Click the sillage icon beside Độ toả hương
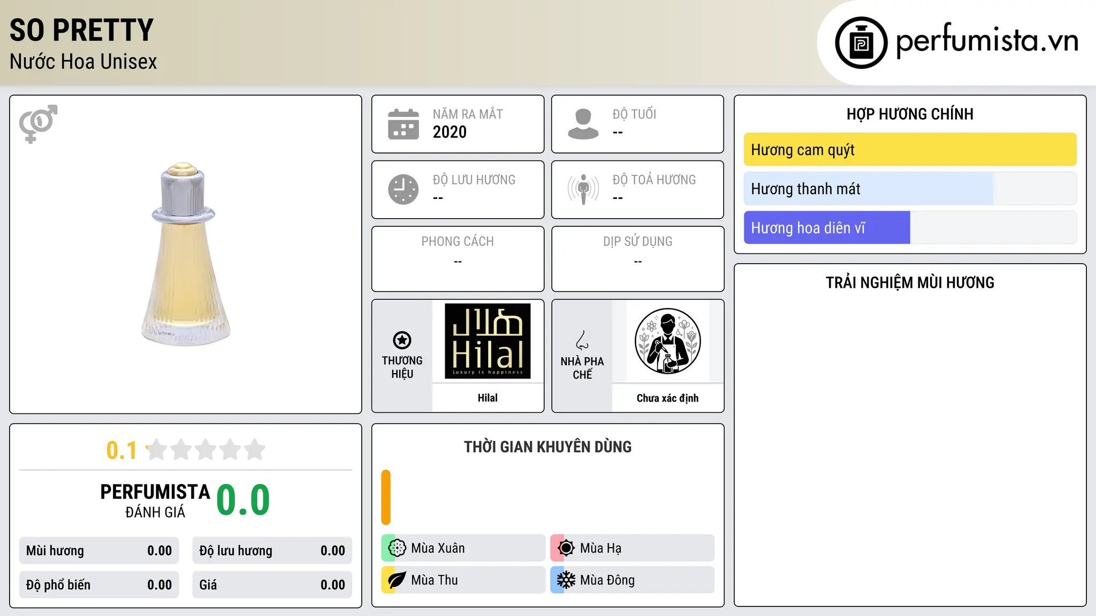This screenshot has height=616, width=1096. click(x=583, y=189)
